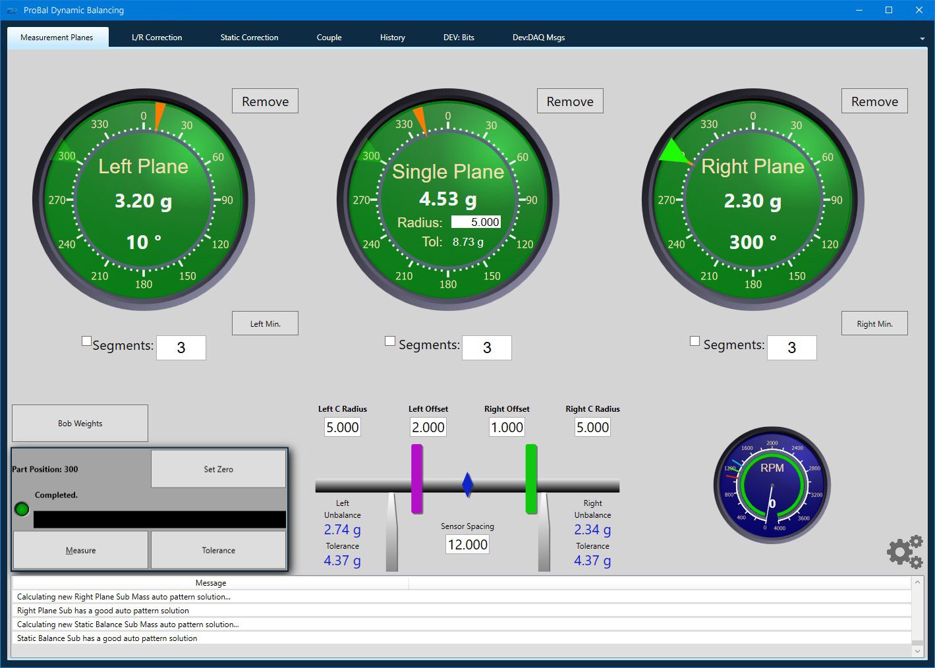Click the Left C Radius field
The image size is (935, 668).
click(x=343, y=427)
